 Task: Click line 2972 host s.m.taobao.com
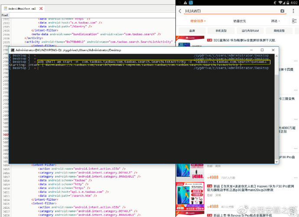pyautogui.click(x=70, y=23)
